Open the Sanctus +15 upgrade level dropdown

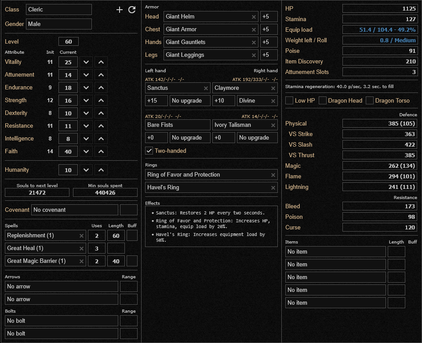click(x=156, y=100)
